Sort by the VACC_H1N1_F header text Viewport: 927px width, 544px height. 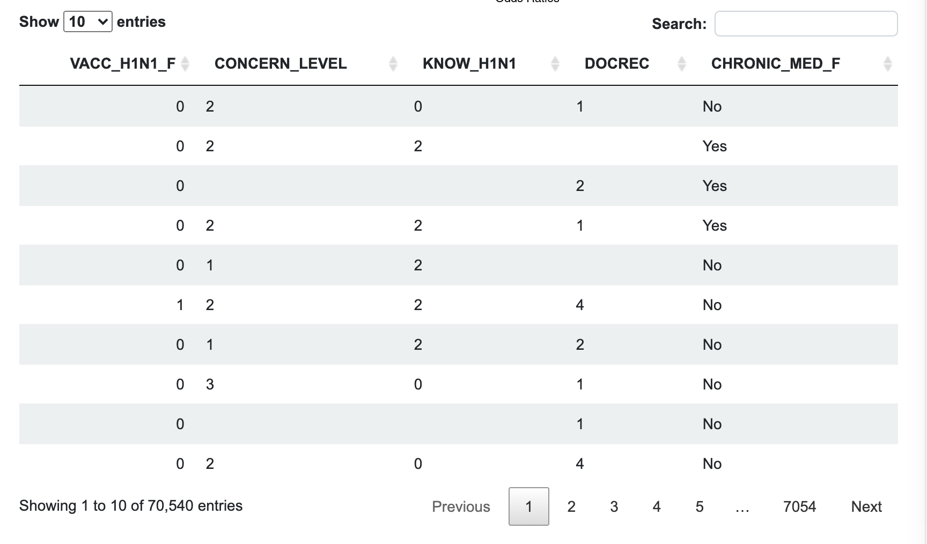click(x=123, y=64)
